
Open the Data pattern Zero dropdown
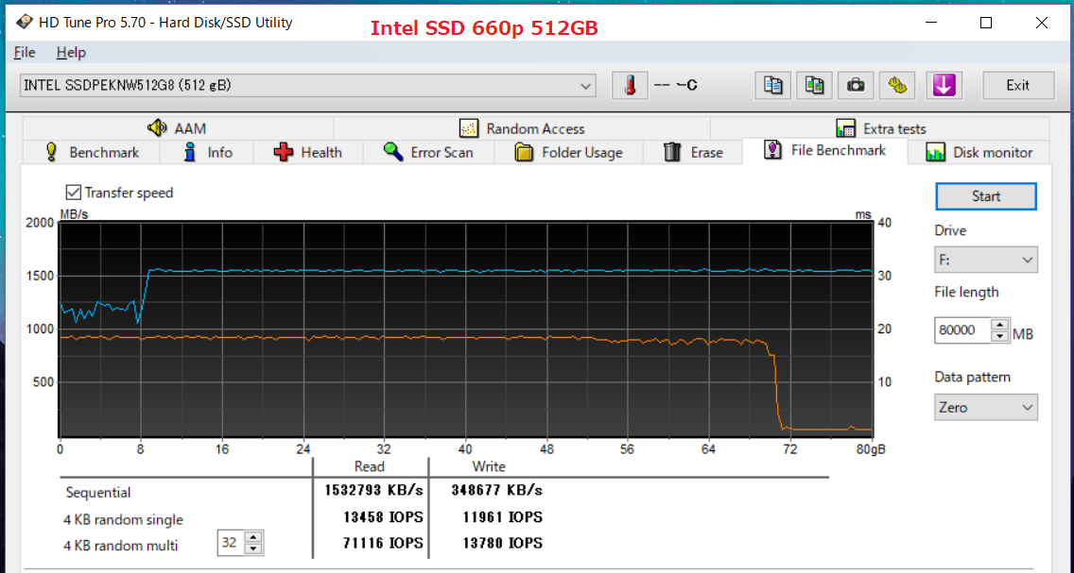point(986,408)
